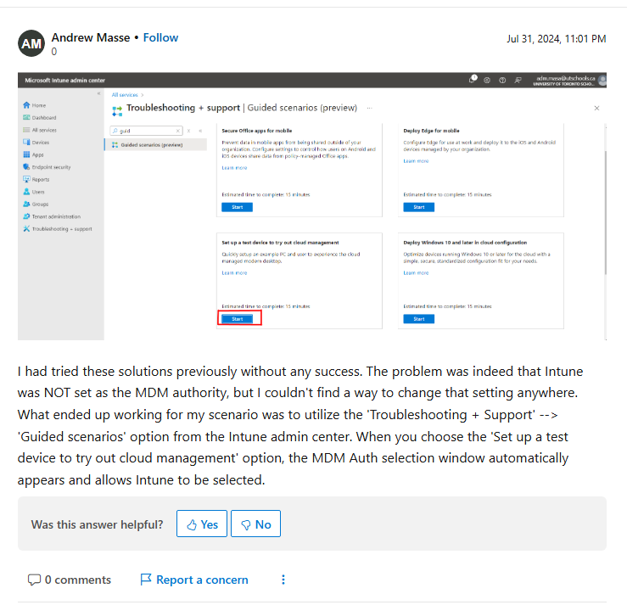This screenshot has height=605, width=627.
Task: Collapse the Intune sidebar with the chevron
Action: [98, 93]
